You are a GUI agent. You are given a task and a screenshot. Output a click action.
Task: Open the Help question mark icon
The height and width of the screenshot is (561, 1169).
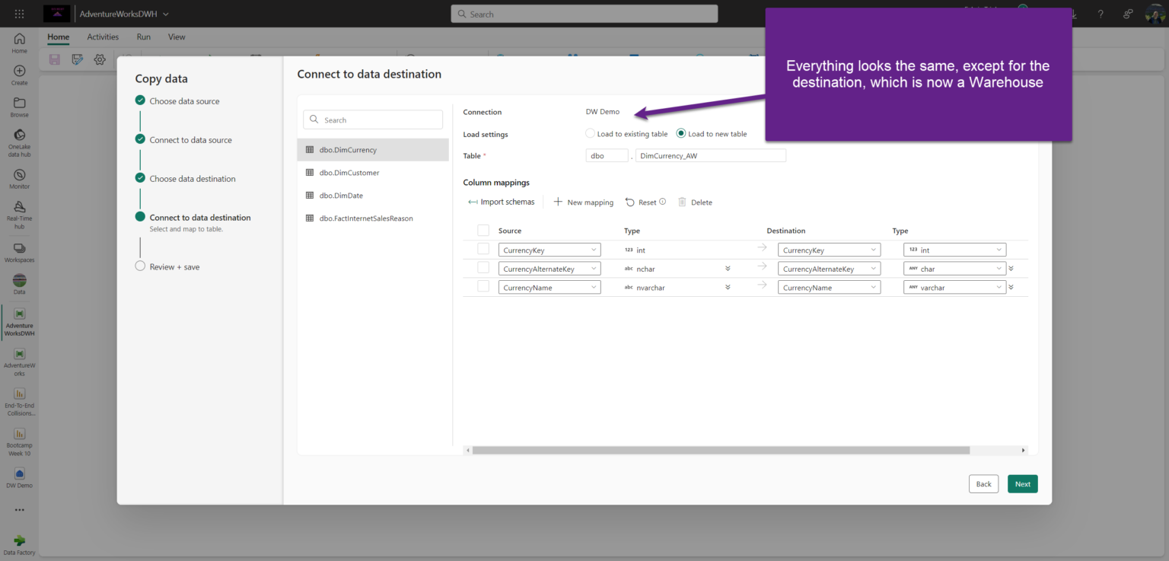(1101, 14)
